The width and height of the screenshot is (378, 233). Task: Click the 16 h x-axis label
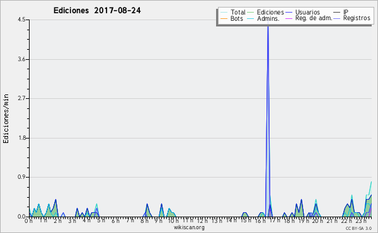click(x=260, y=220)
